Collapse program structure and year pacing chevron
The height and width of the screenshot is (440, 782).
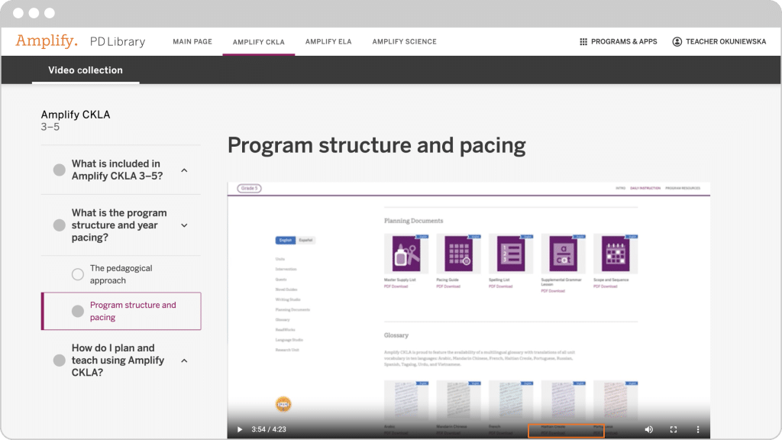pyautogui.click(x=184, y=225)
